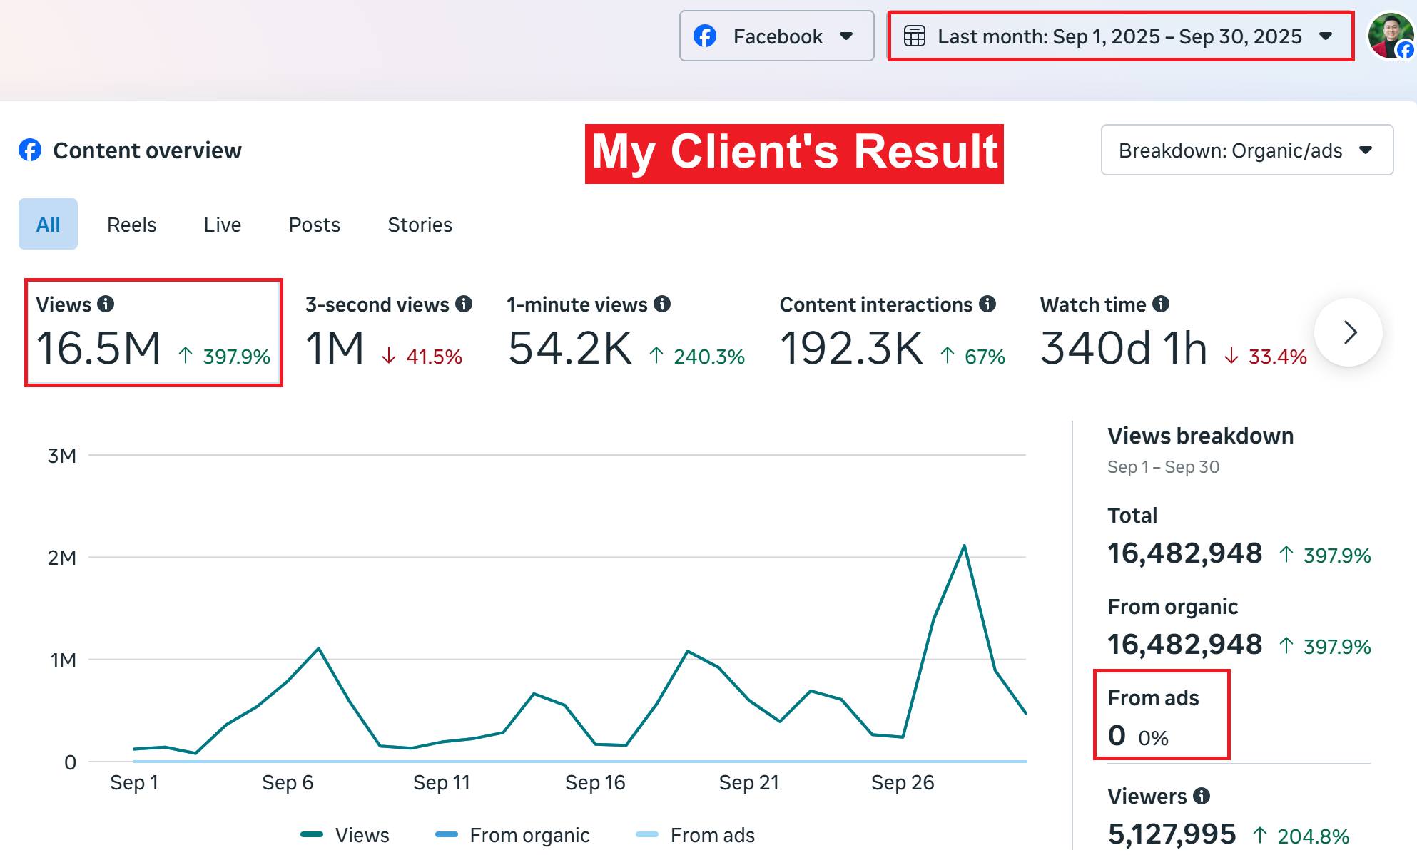
Task: Click the calendar icon in date selector
Action: pyautogui.click(x=915, y=36)
